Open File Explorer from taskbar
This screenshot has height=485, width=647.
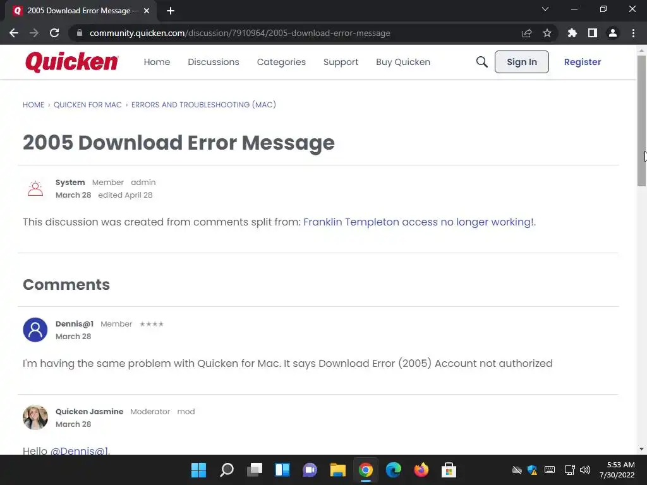click(x=338, y=470)
